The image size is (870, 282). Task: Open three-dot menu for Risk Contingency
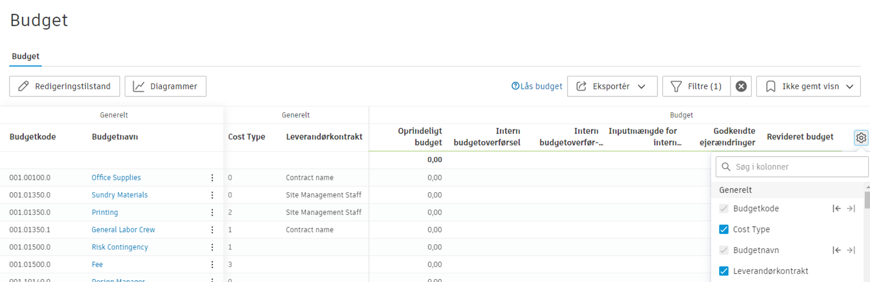pyautogui.click(x=212, y=247)
